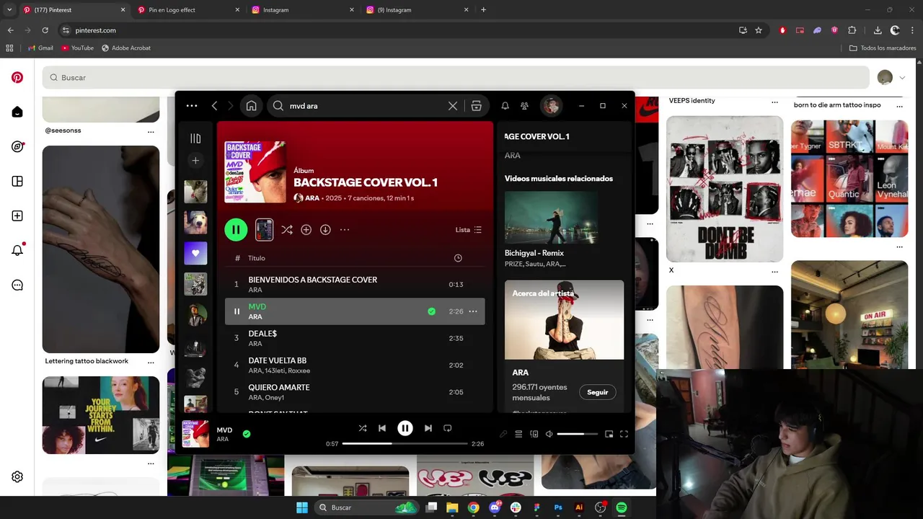Screen dimensions: 923x519
Task: Select the DATE VUELTA BB track
Action: [355, 365]
